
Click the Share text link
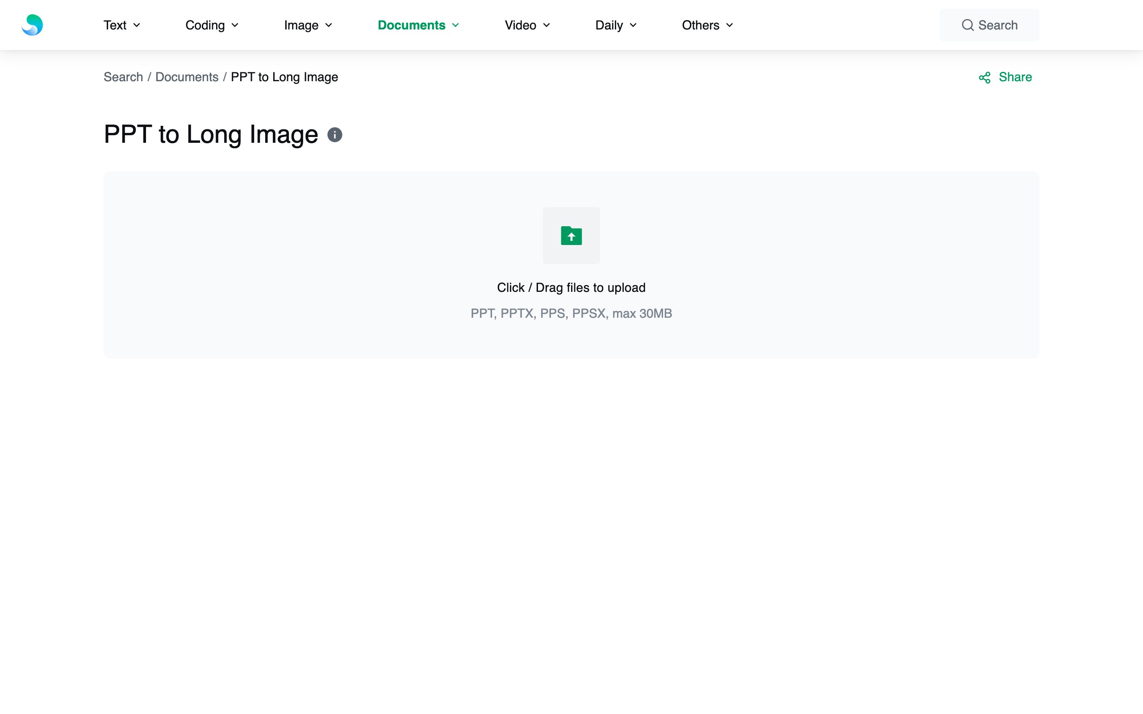click(1015, 77)
